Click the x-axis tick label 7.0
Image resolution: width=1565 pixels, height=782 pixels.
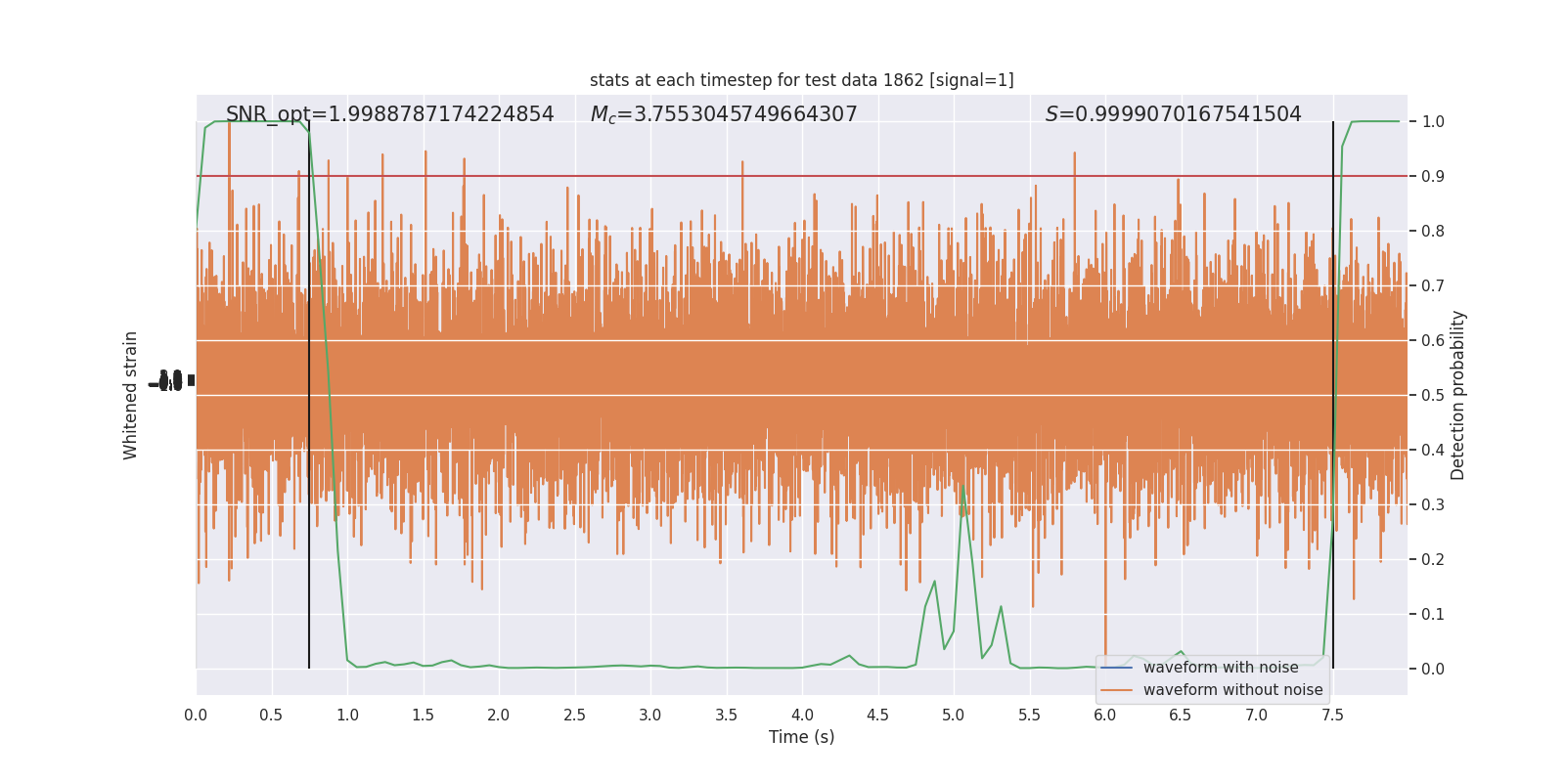point(1257,715)
